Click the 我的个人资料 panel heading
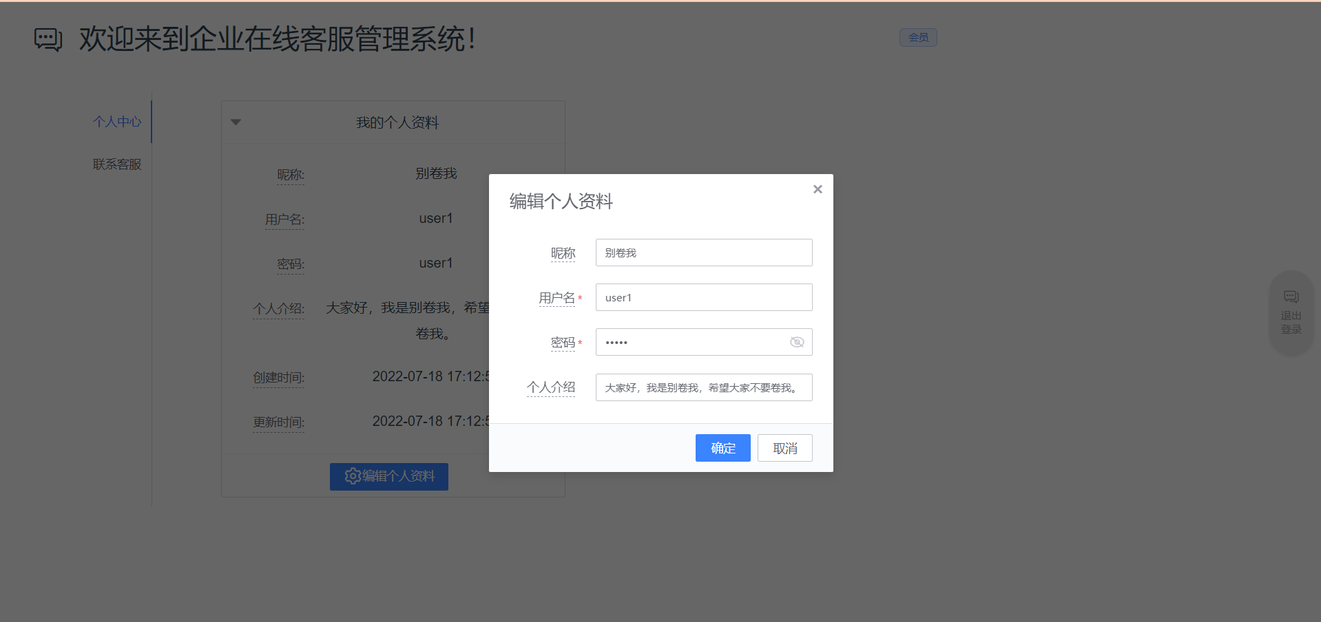Screen dimensions: 1321x622 [397, 122]
